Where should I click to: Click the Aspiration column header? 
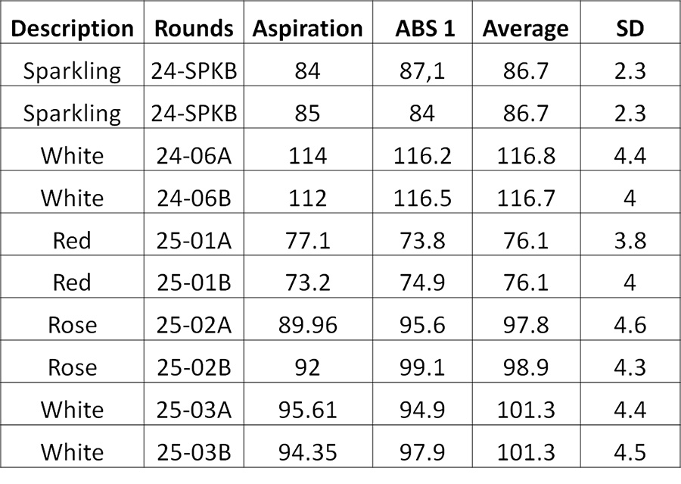pos(307,29)
